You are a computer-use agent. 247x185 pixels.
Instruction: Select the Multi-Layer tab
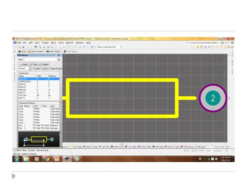click(x=200, y=147)
